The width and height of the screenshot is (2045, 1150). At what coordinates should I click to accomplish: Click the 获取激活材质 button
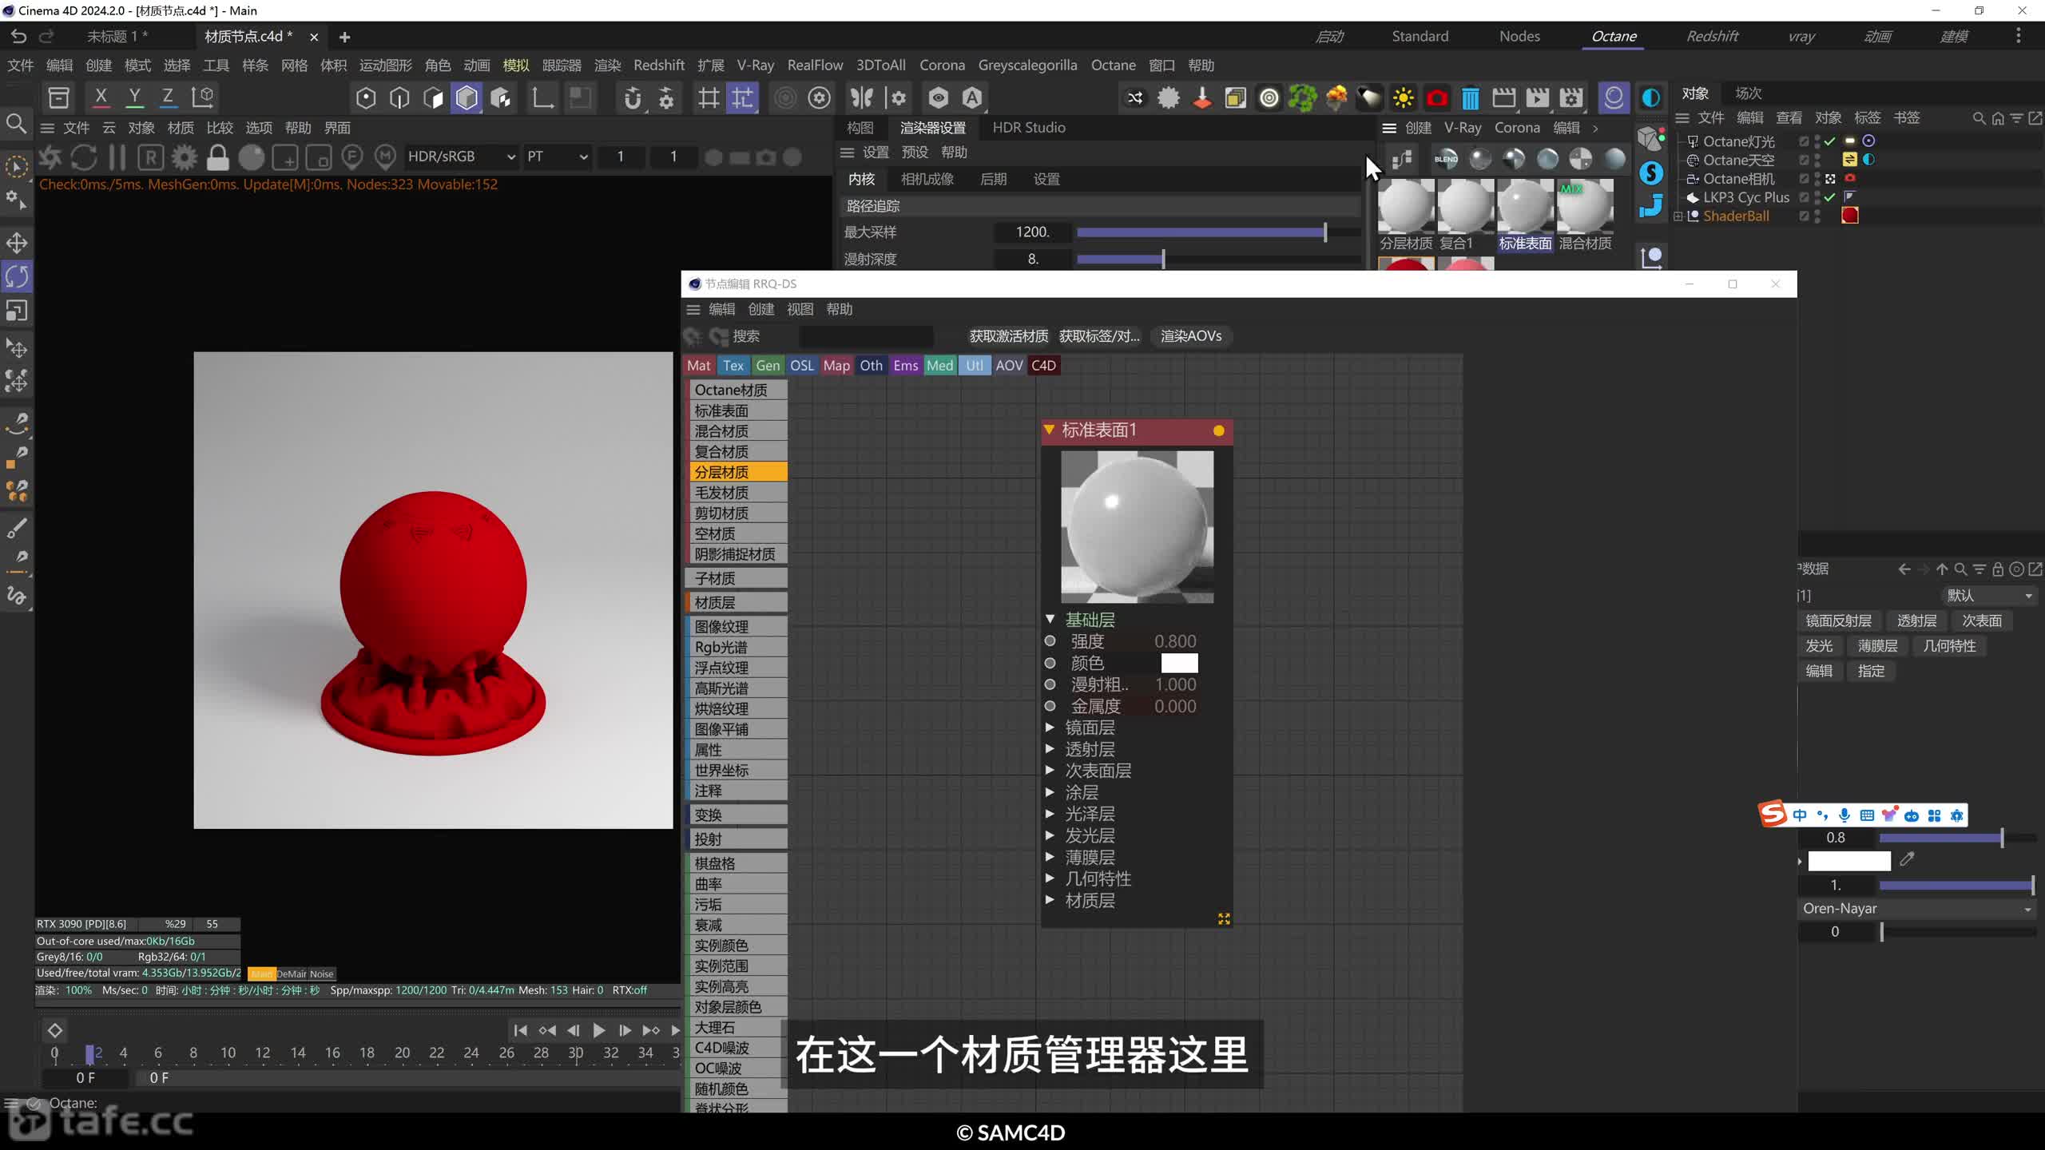(x=1008, y=336)
